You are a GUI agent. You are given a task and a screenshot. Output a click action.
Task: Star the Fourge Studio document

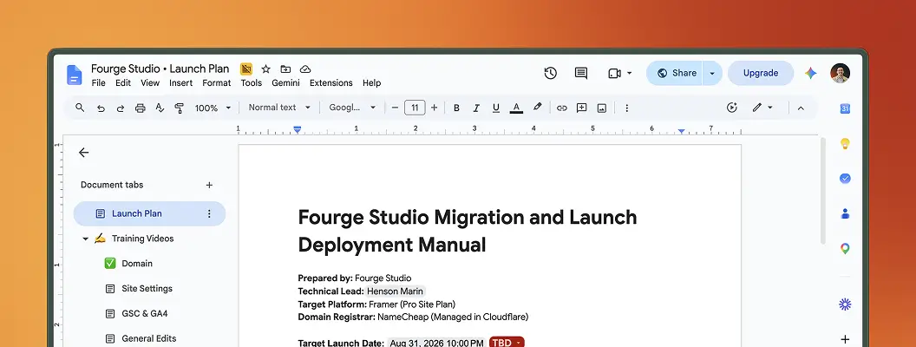tap(265, 69)
